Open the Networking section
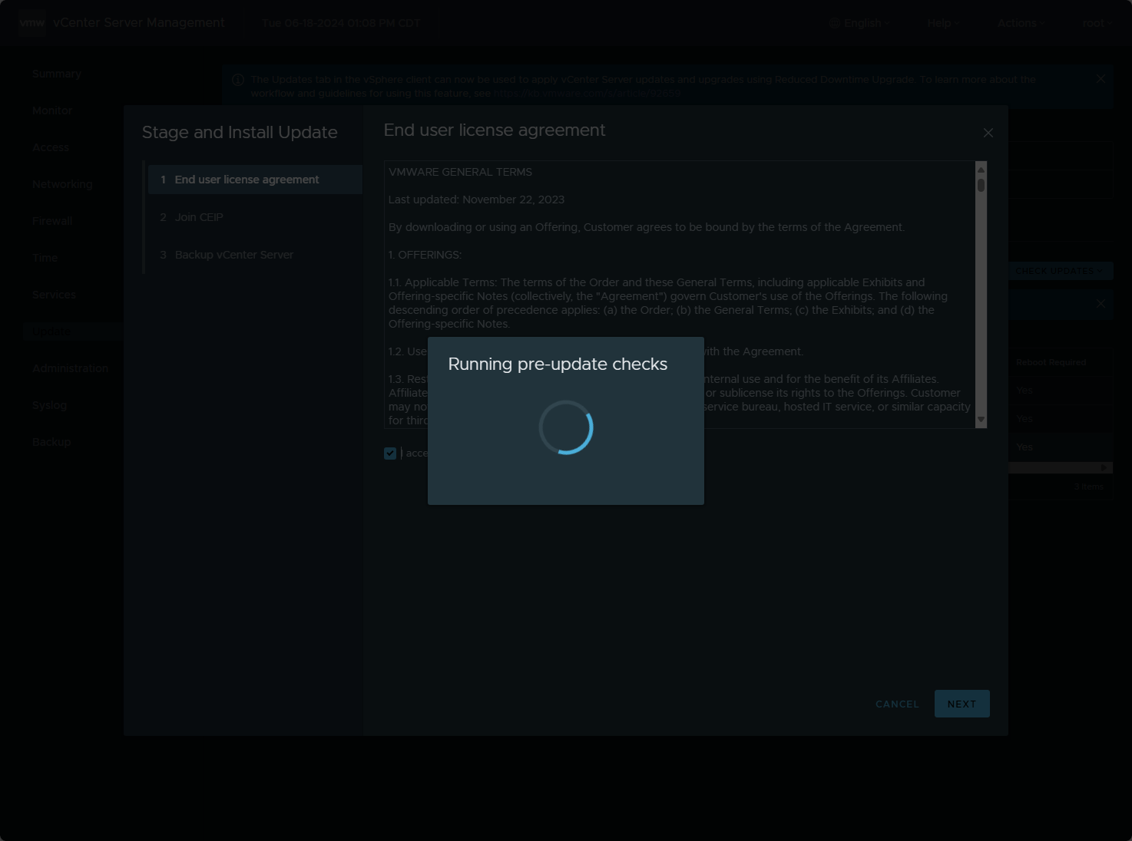Viewport: 1132px width, 841px height. pyautogui.click(x=62, y=184)
